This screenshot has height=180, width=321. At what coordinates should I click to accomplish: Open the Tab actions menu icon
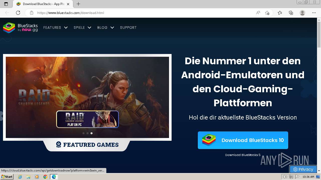(x=6, y=4)
